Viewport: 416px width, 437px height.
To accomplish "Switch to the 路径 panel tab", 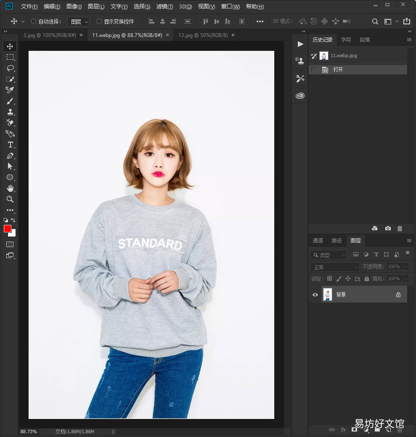I will [337, 240].
